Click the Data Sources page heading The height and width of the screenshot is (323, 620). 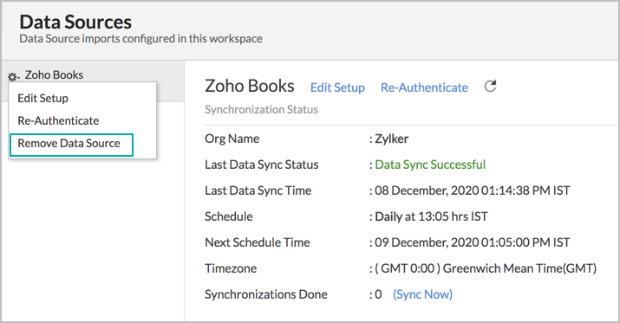click(75, 22)
